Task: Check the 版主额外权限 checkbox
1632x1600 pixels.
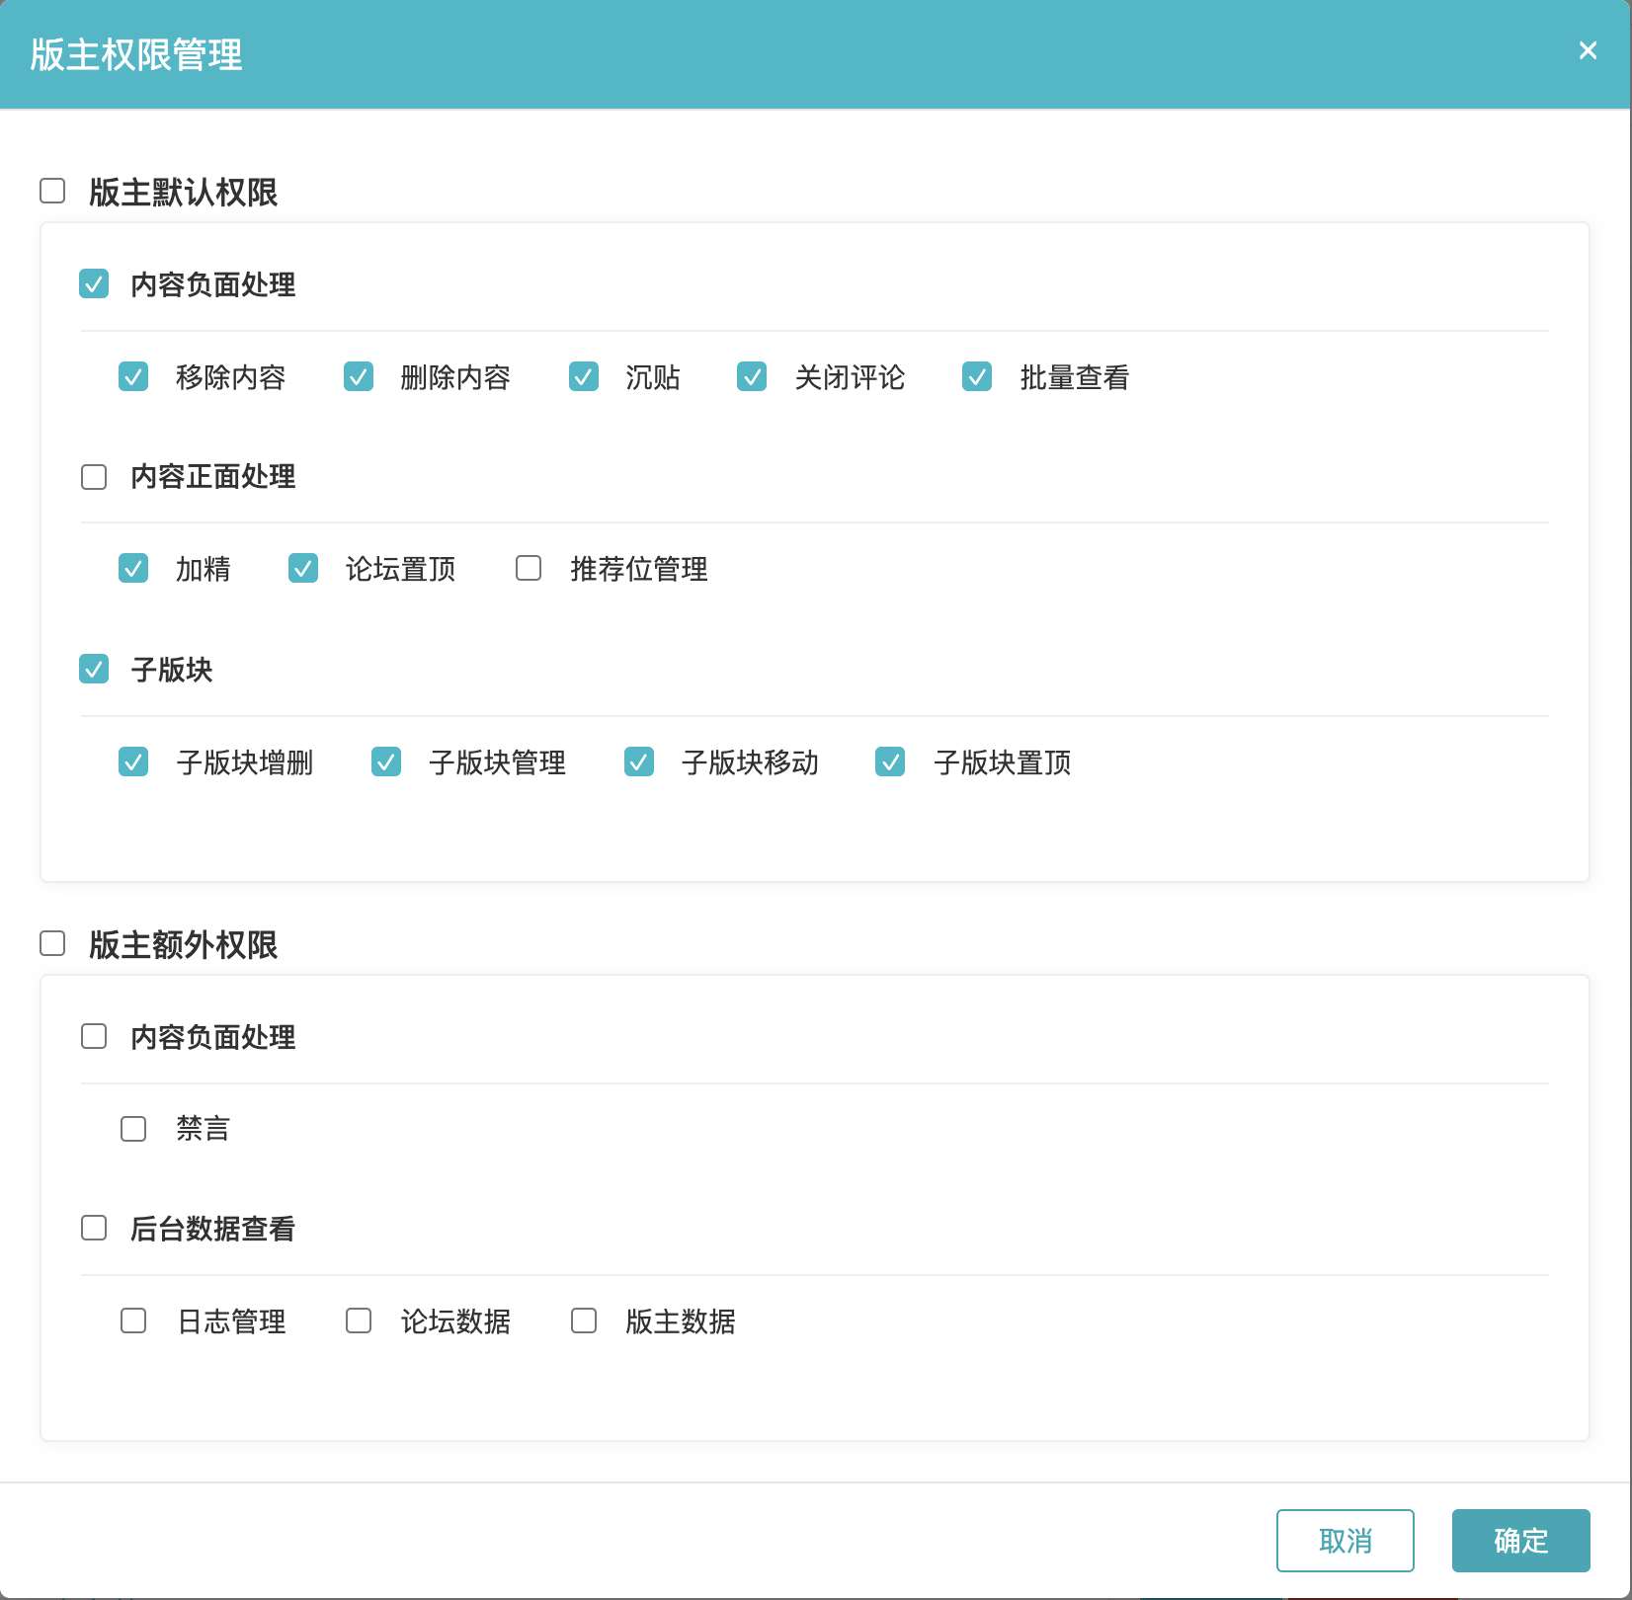Action: tap(52, 943)
